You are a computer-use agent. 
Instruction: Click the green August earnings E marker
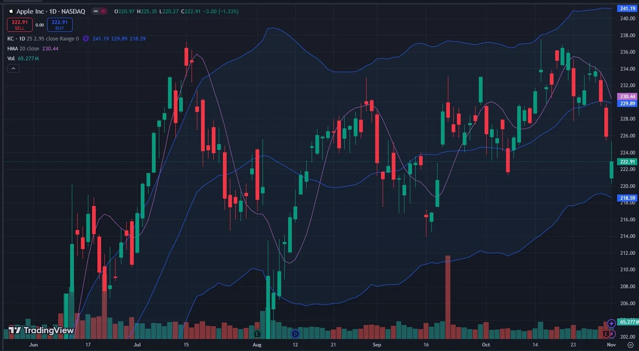pyautogui.click(x=257, y=334)
